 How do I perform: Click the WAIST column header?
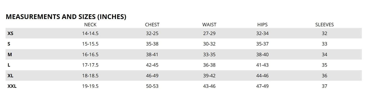(209, 25)
